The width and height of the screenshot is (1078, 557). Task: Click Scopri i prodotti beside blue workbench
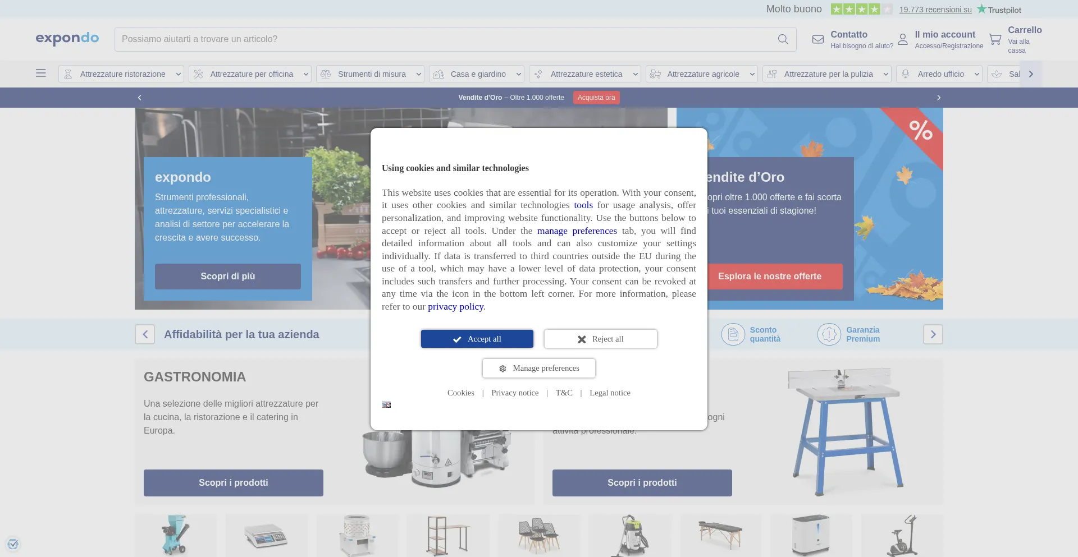click(642, 483)
